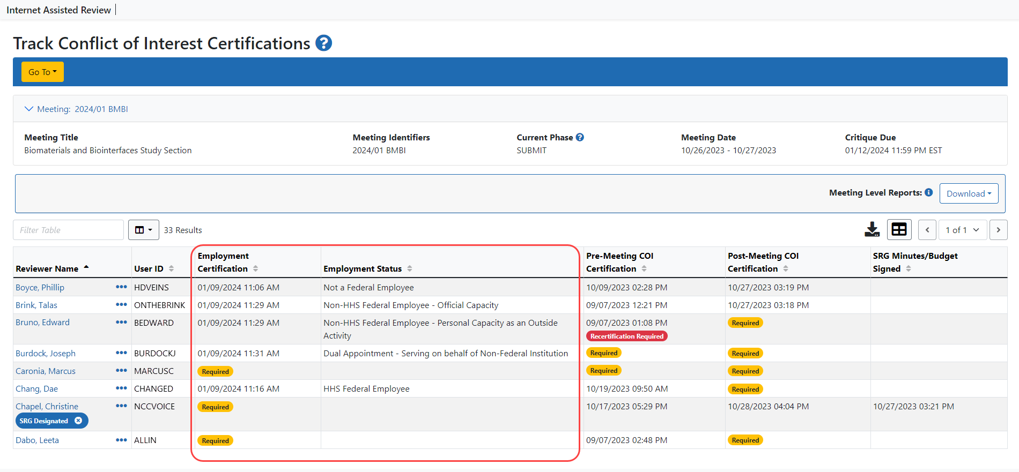This screenshot has height=472, width=1019.
Task: Open reviewer Bruno, Edward link
Action: click(42, 323)
